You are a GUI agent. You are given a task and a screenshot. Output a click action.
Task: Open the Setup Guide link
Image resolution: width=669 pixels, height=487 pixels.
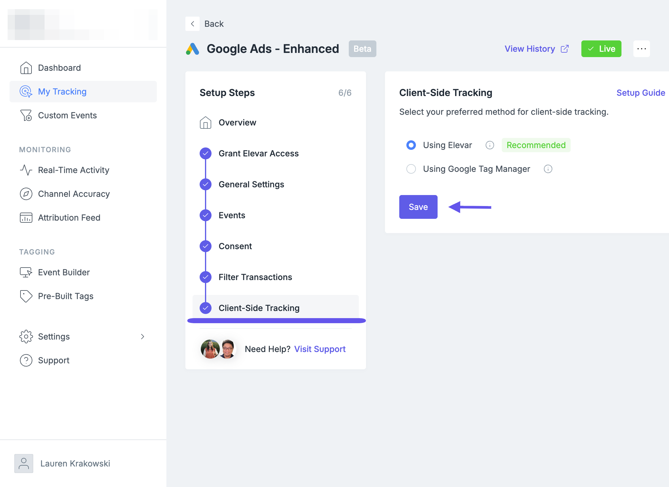(641, 93)
